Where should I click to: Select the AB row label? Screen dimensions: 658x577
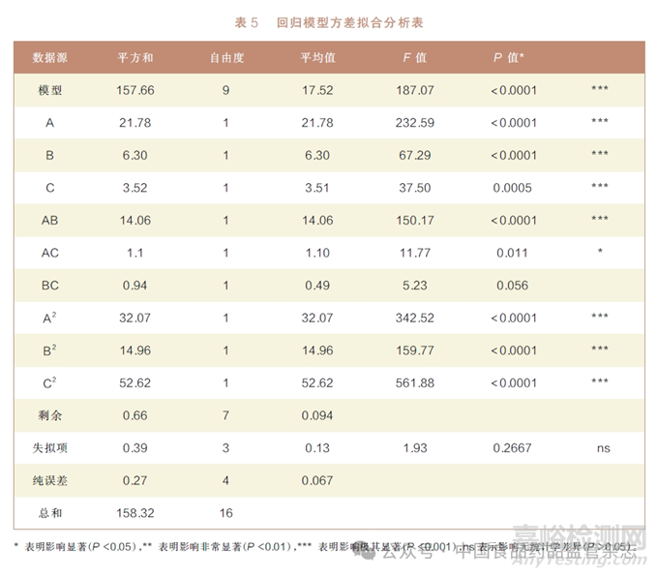tap(50, 221)
